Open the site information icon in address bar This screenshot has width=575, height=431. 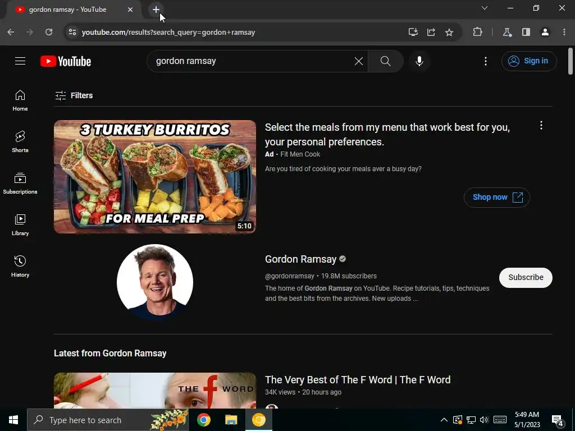pyautogui.click(x=72, y=32)
